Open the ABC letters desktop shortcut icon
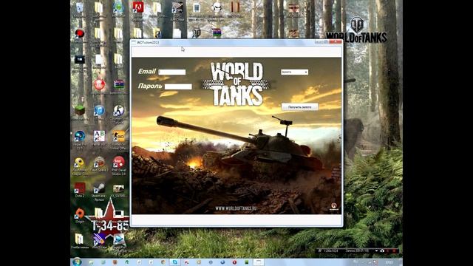This screenshot has width=473, height=266. [99, 136]
